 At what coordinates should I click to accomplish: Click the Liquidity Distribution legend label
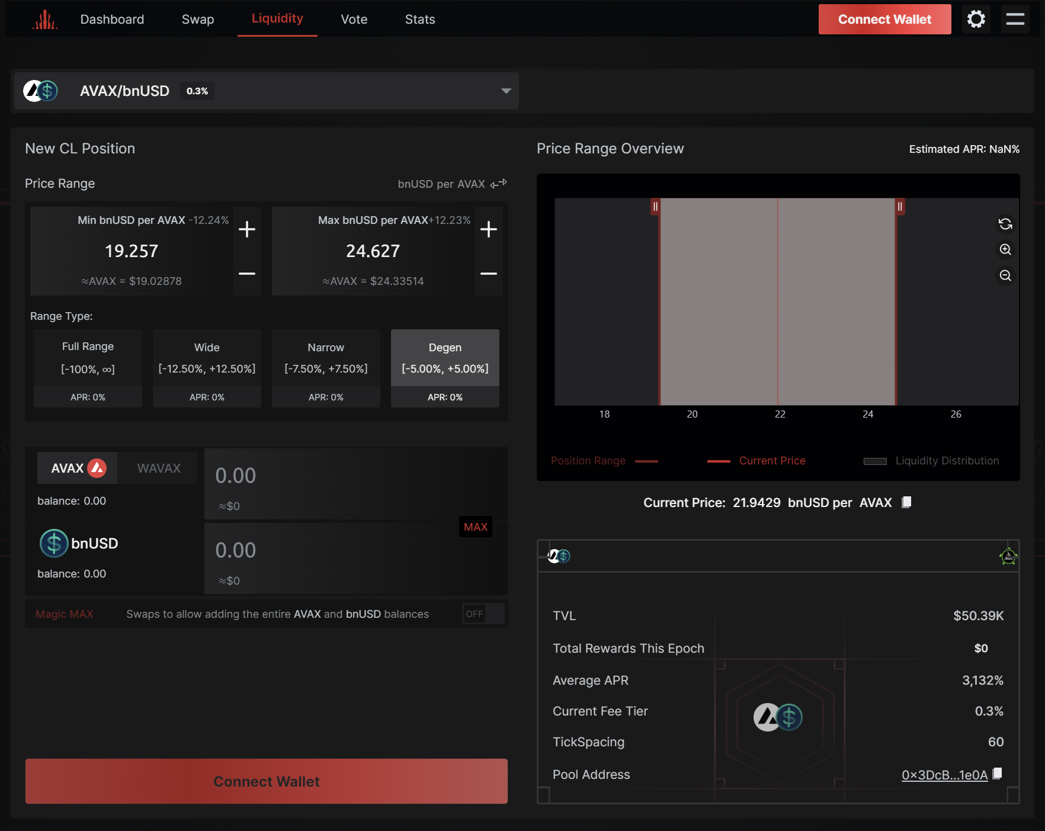pos(947,461)
